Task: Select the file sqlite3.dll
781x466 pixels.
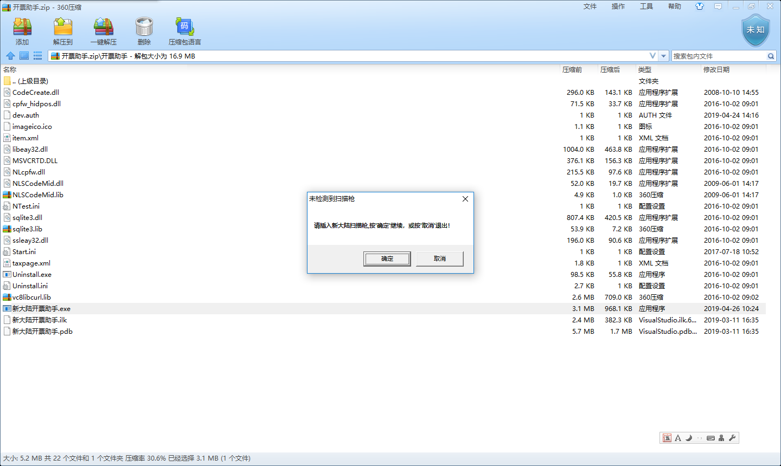Action: point(27,217)
